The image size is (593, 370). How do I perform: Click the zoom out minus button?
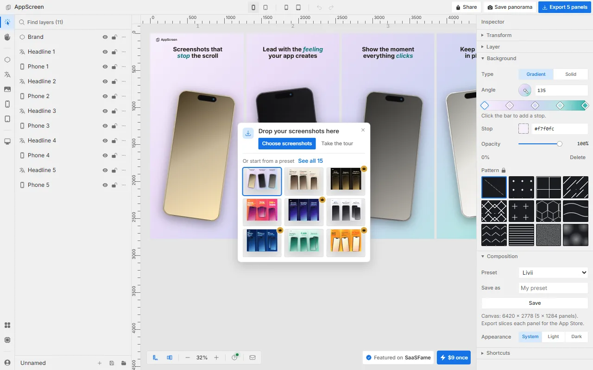188,358
